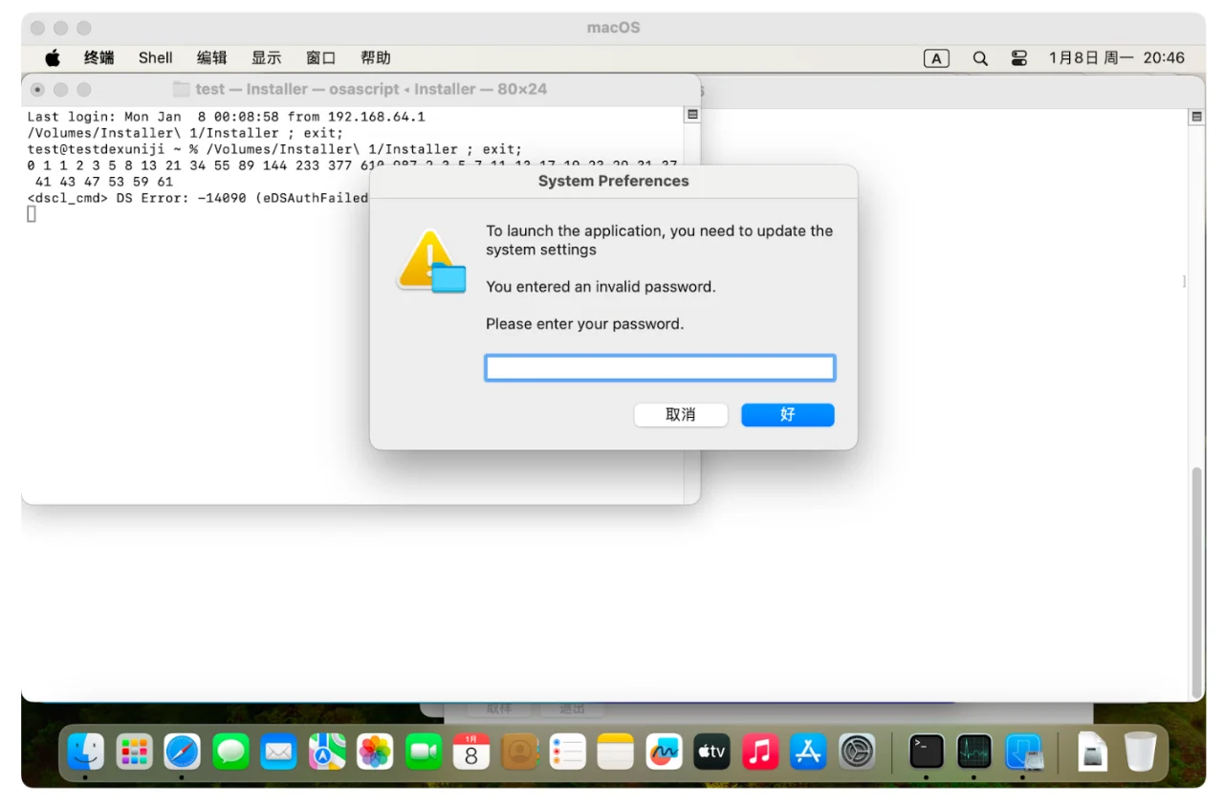Viewport: 1224px width, 807px height.
Task: Open Messages app in Dock
Action: tap(230, 752)
